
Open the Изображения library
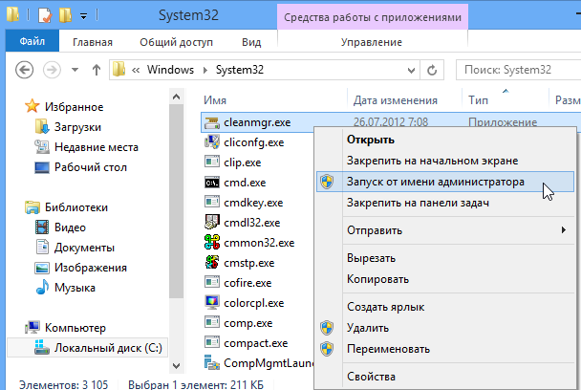point(81,268)
